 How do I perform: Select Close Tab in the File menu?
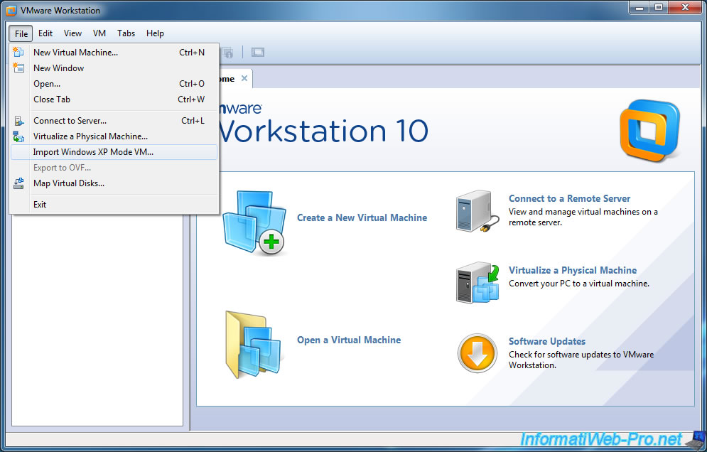click(114, 99)
